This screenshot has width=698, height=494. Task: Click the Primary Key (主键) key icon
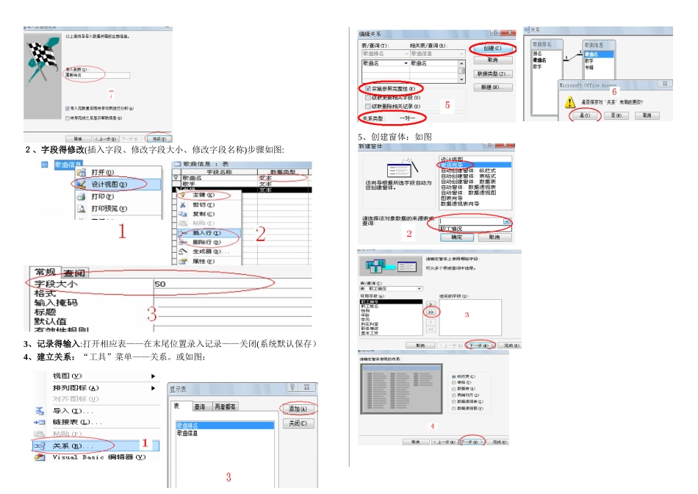[183, 195]
